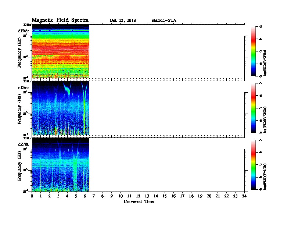Click the dH/dt panel color bar

[x=253, y=51]
